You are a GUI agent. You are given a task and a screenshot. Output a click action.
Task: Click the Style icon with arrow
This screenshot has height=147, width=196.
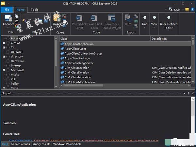(x=171, y=9)
